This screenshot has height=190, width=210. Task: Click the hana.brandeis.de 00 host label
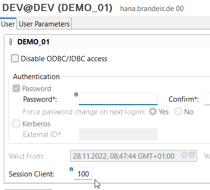(152, 9)
